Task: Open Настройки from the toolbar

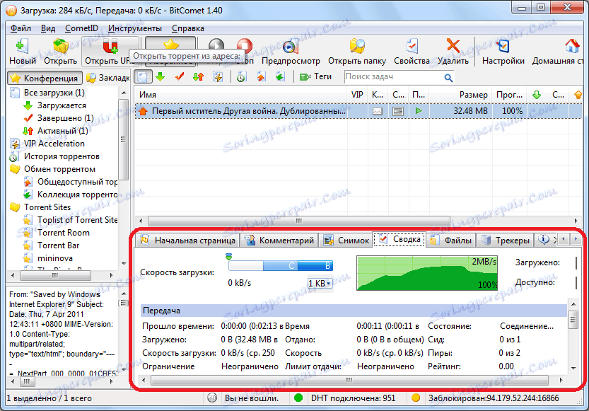Action: [503, 52]
